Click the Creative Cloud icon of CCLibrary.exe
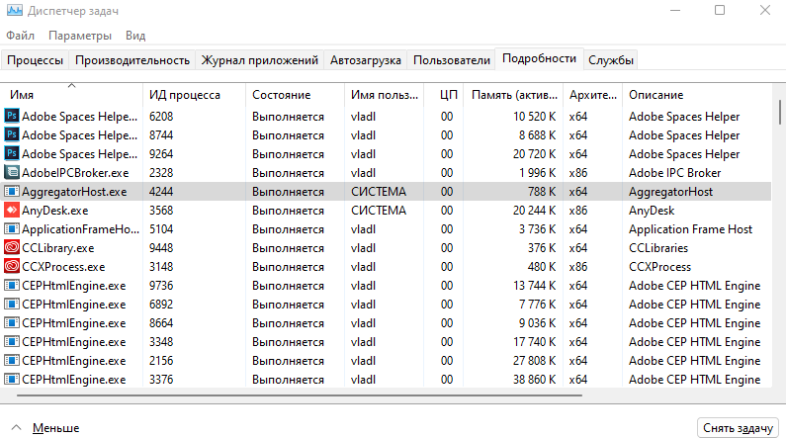The height and width of the screenshot is (438, 786). coord(12,248)
